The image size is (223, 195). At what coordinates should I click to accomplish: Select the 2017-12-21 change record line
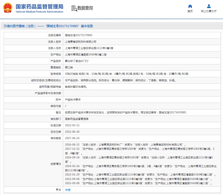(140, 151)
